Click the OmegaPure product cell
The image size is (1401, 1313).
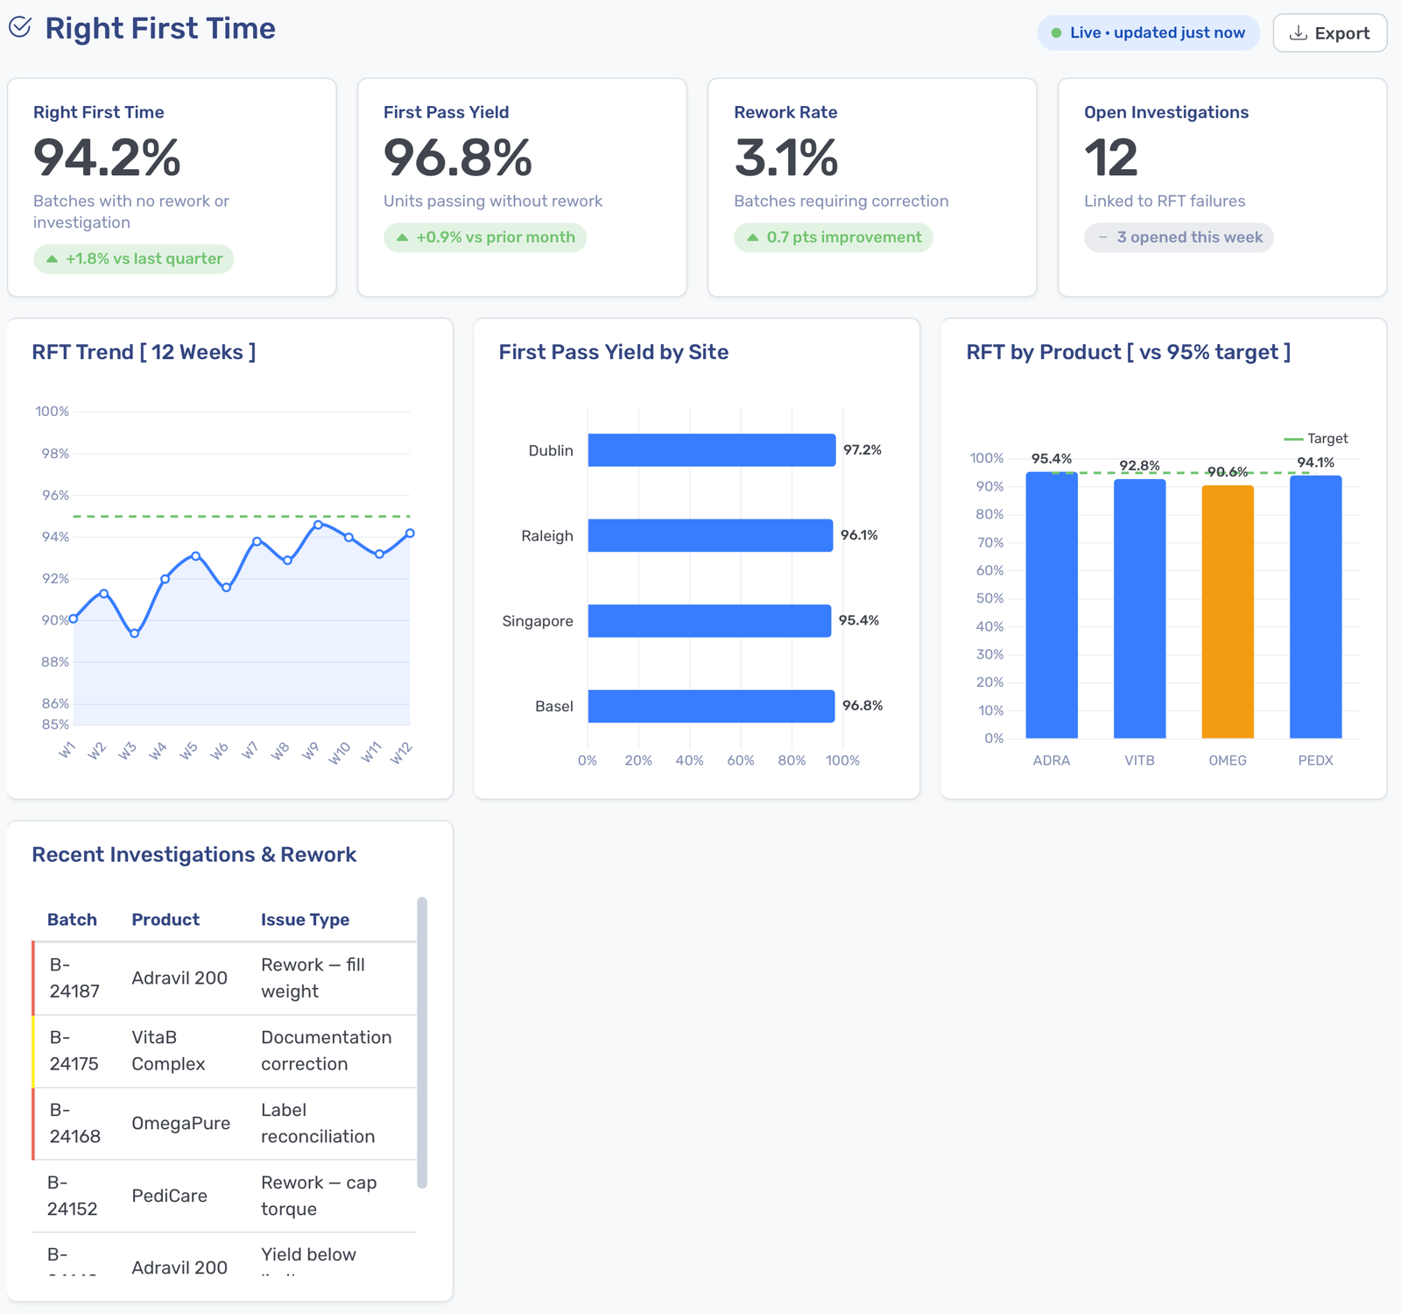click(x=181, y=1123)
